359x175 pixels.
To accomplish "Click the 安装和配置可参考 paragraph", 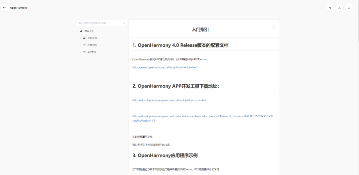I will pos(143,137).
